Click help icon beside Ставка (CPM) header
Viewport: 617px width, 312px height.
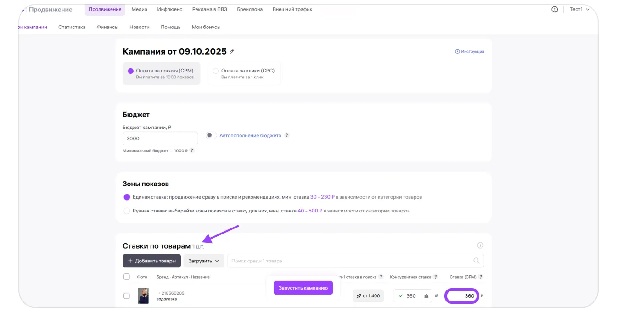tap(481, 277)
